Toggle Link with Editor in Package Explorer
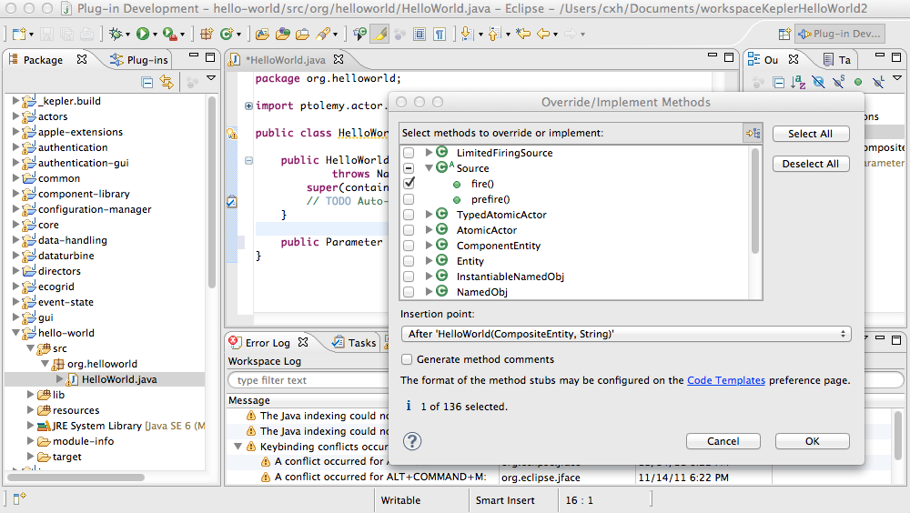The image size is (910, 513). click(167, 83)
